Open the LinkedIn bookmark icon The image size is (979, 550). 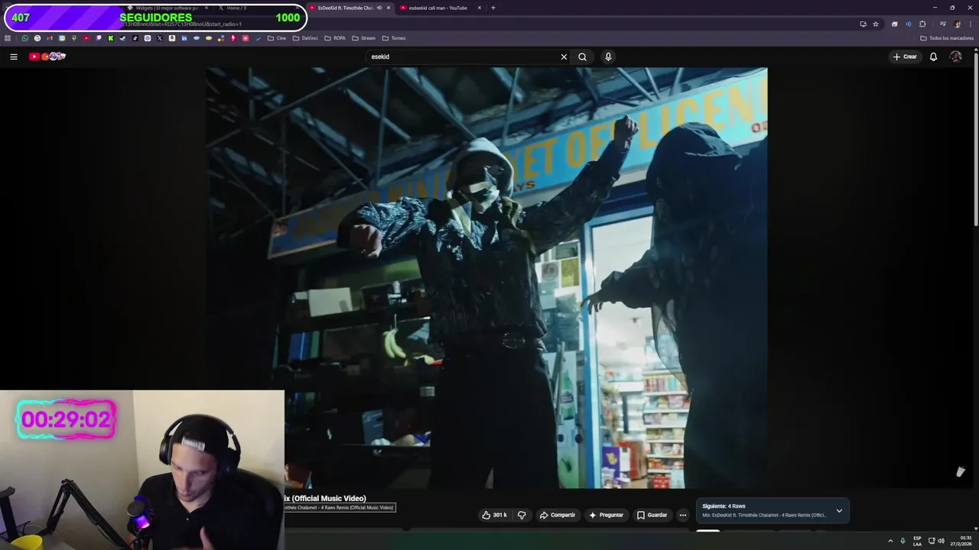(184, 38)
